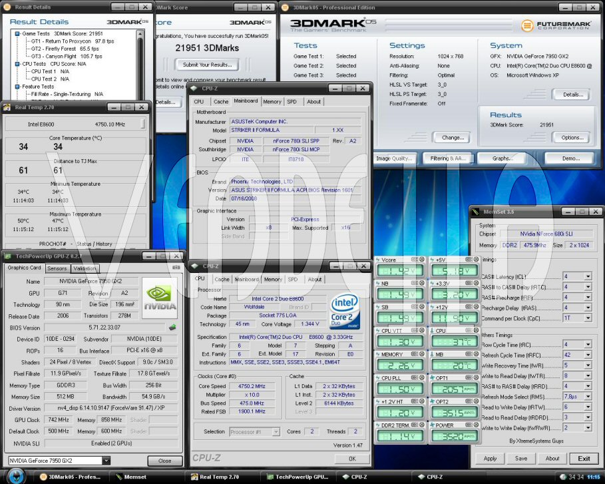Open the Row Cycle Time (tRC) dropdown
This screenshot has width=605, height=484.
(x=588, y=344)
